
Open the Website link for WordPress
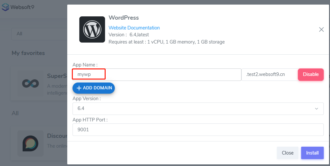click(x=117, y=28)
